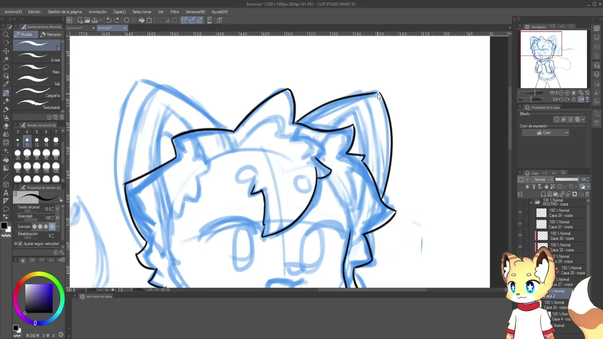Delete sub tool with trash icon
The width and height of the screenshot is (603, 339).
[62, 117]
